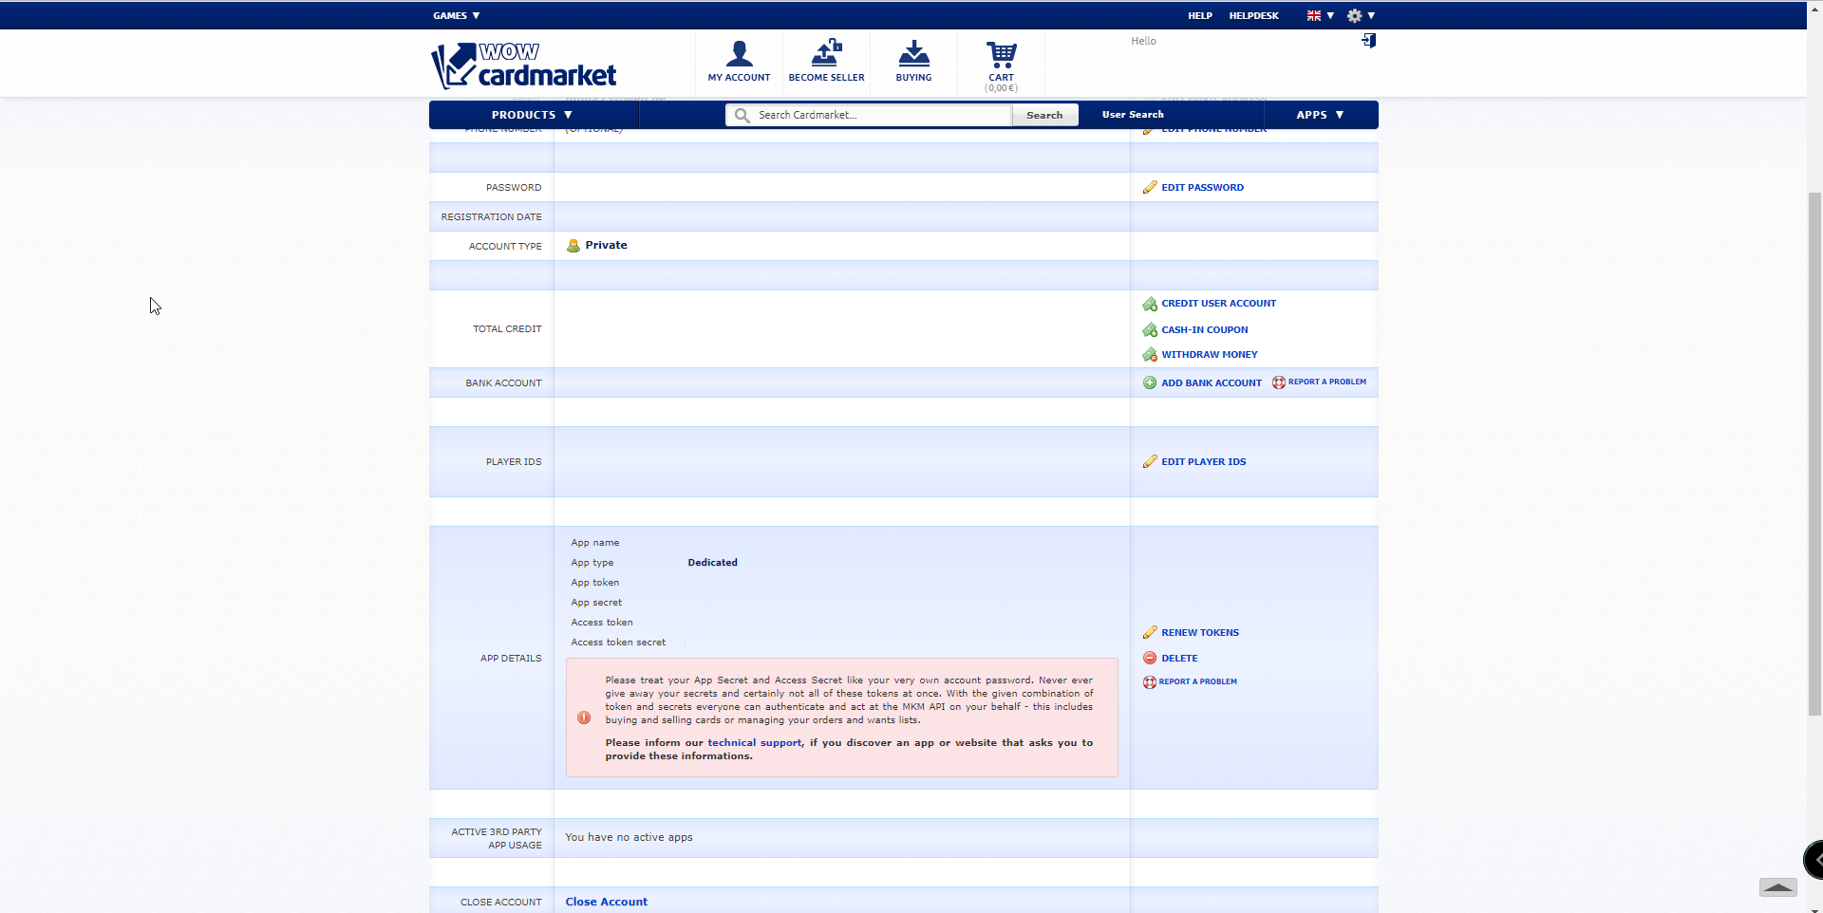
Task: Click the Edit Player IDs pencil icon
Action: (1150, 462)
